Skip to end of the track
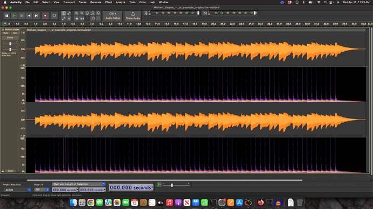The height and width of the screenshot is (209, 373). [36, 16]
